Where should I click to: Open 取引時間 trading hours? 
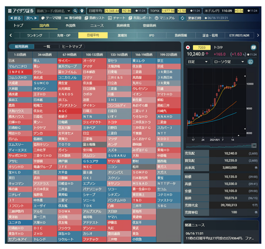pyautogui.click(x=73, y=18)
